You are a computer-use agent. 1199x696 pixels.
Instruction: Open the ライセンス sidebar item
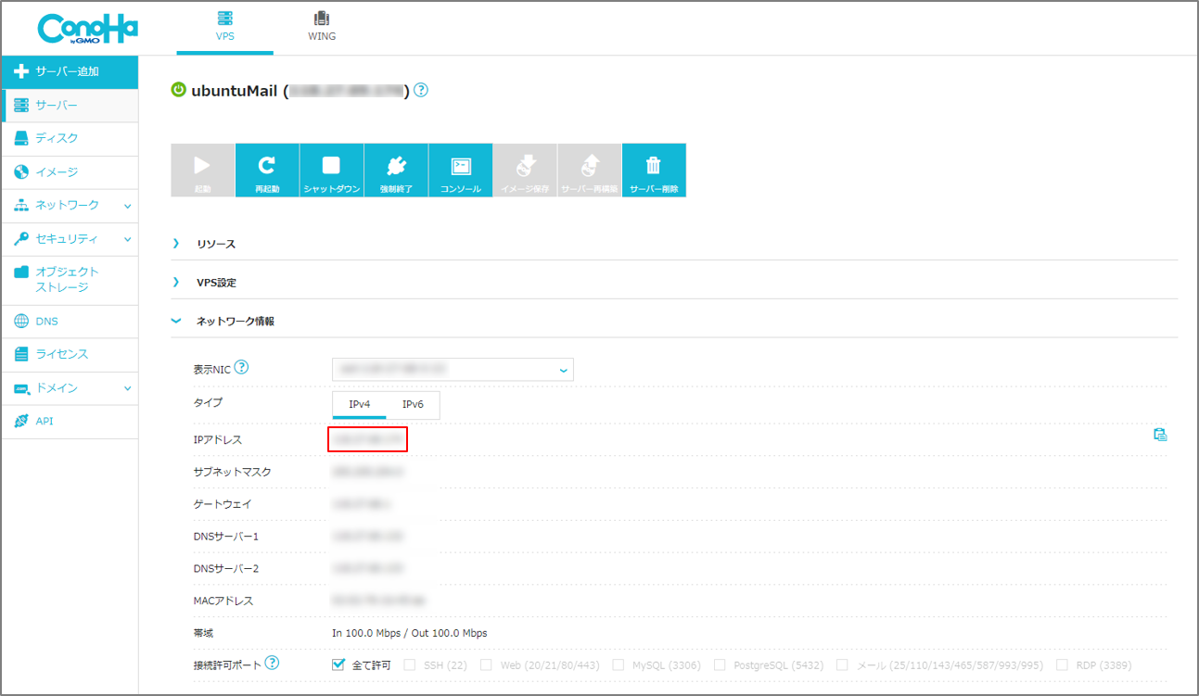tap(70, 354)
